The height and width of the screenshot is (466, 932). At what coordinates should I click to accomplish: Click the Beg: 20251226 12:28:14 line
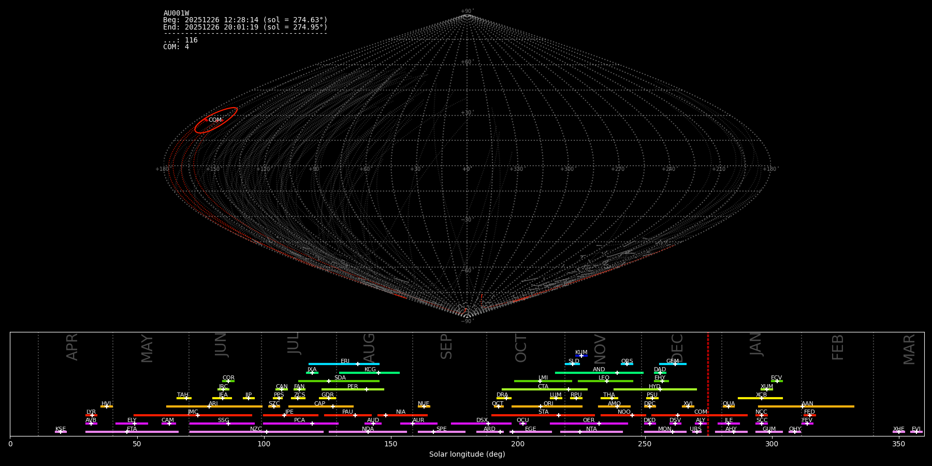pyautogui.click(x=245, y=20)
